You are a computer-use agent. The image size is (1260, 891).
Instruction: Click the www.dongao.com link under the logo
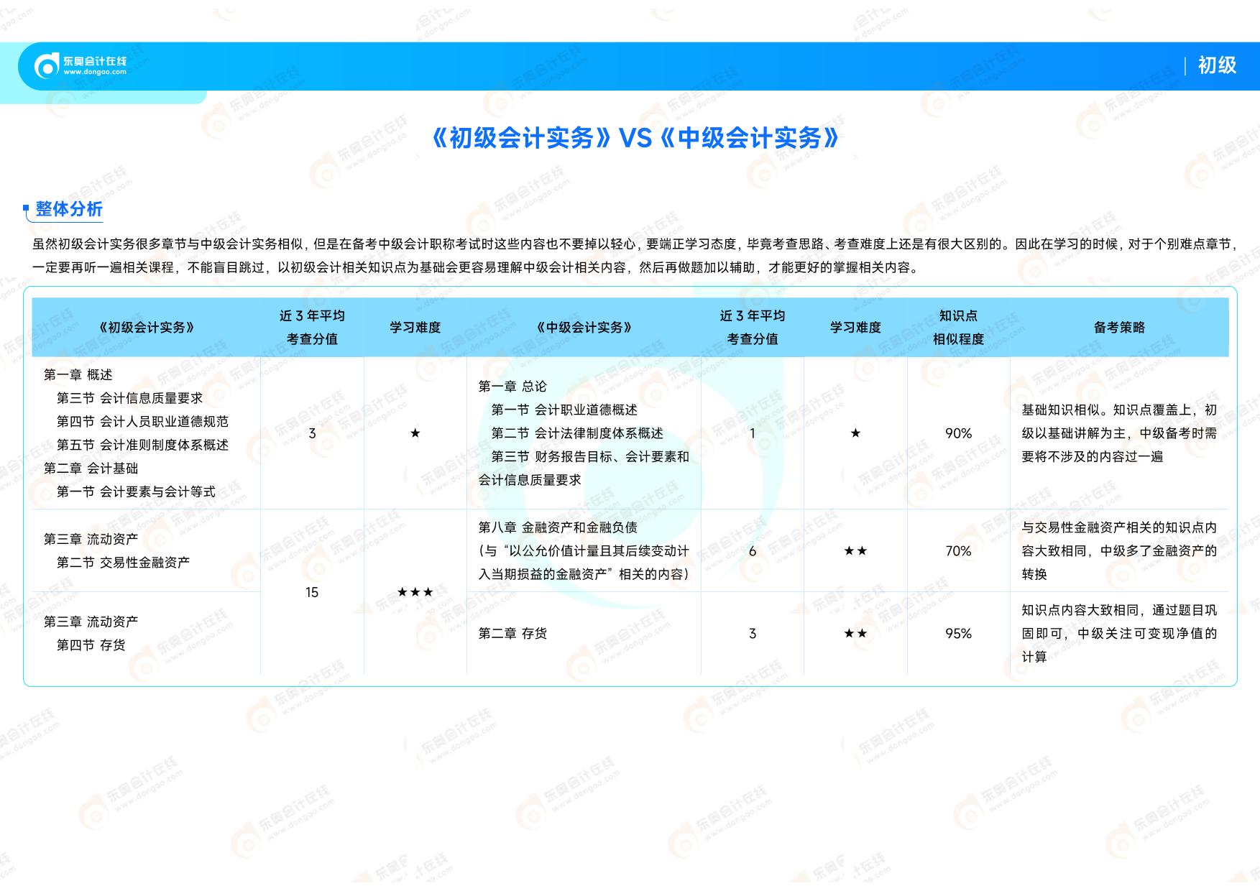point(95,73)
